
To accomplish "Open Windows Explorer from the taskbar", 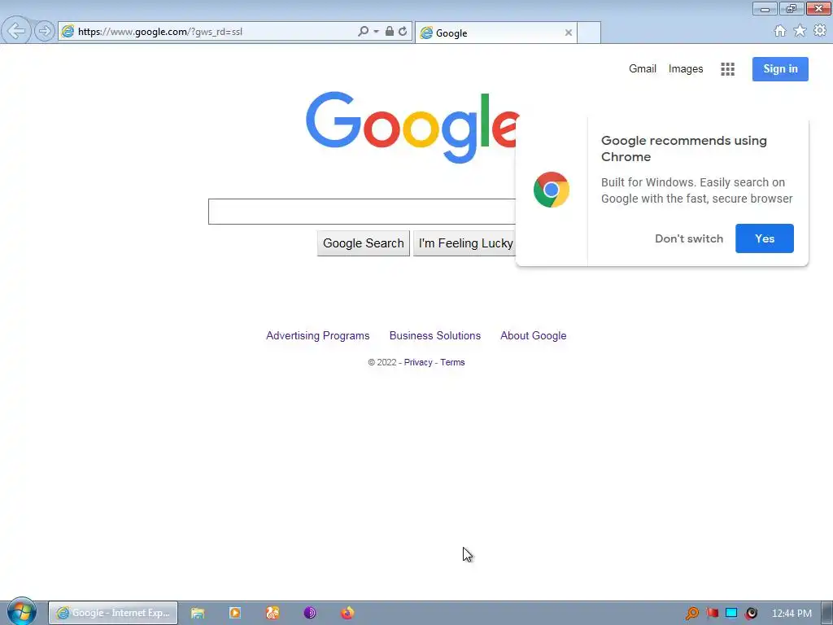I will pos(198,614).
